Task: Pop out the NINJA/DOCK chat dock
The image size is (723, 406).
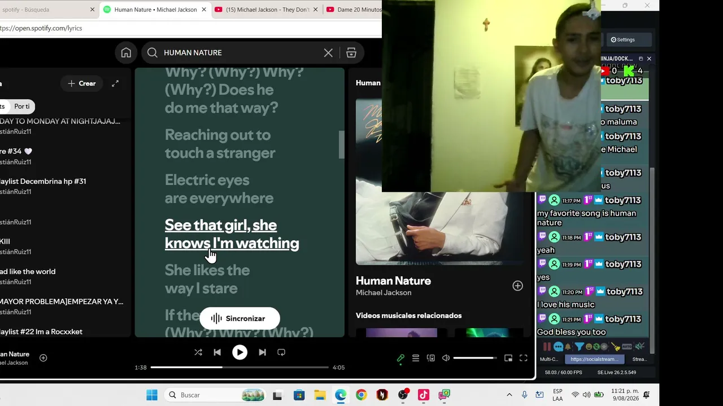Action: pyautogui.click(x=641, y=59)
